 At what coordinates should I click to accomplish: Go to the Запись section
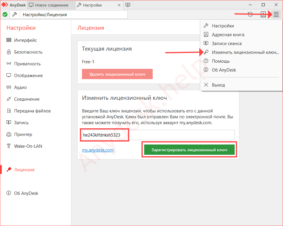17,122
